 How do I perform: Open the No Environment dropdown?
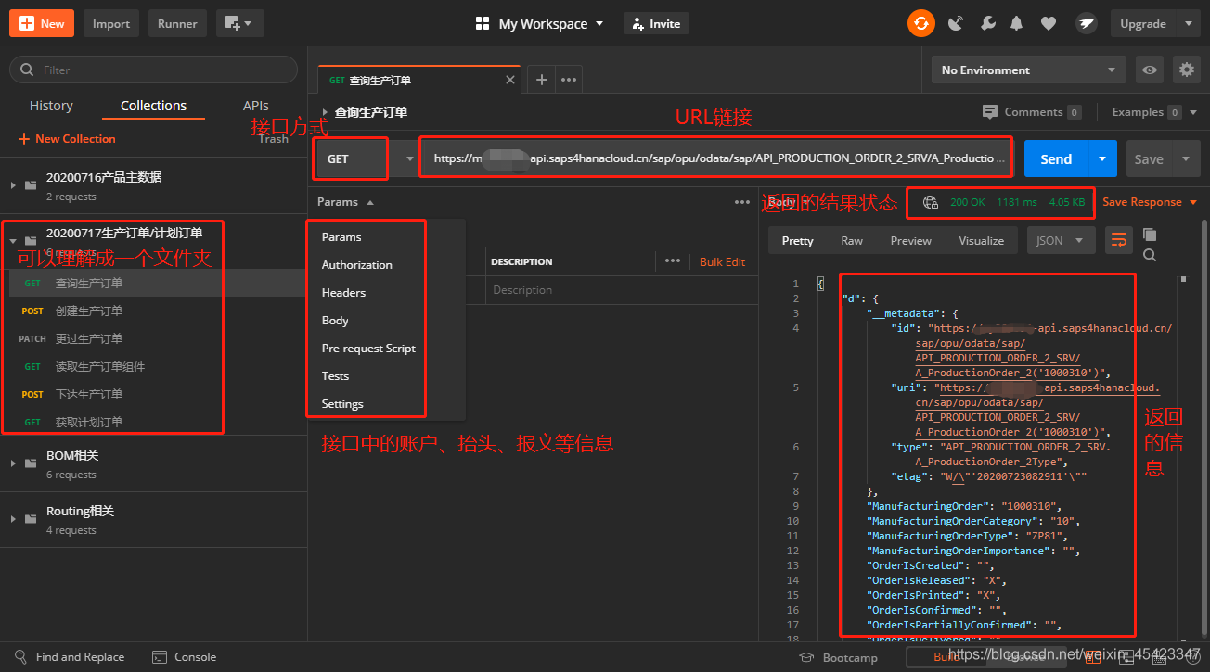(x=1028, y=70)
